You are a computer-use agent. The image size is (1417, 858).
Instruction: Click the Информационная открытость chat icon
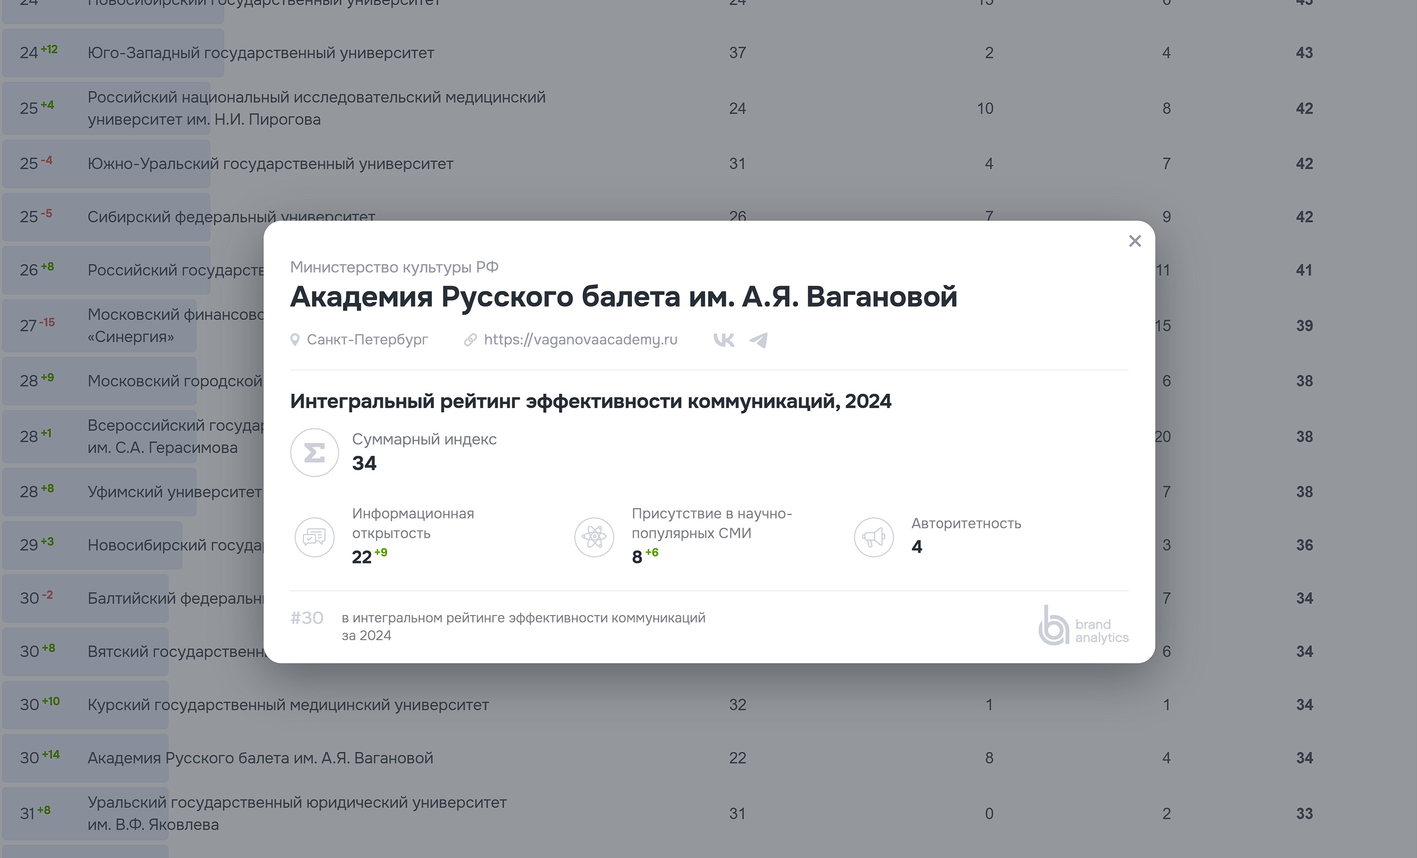[315, 537]
